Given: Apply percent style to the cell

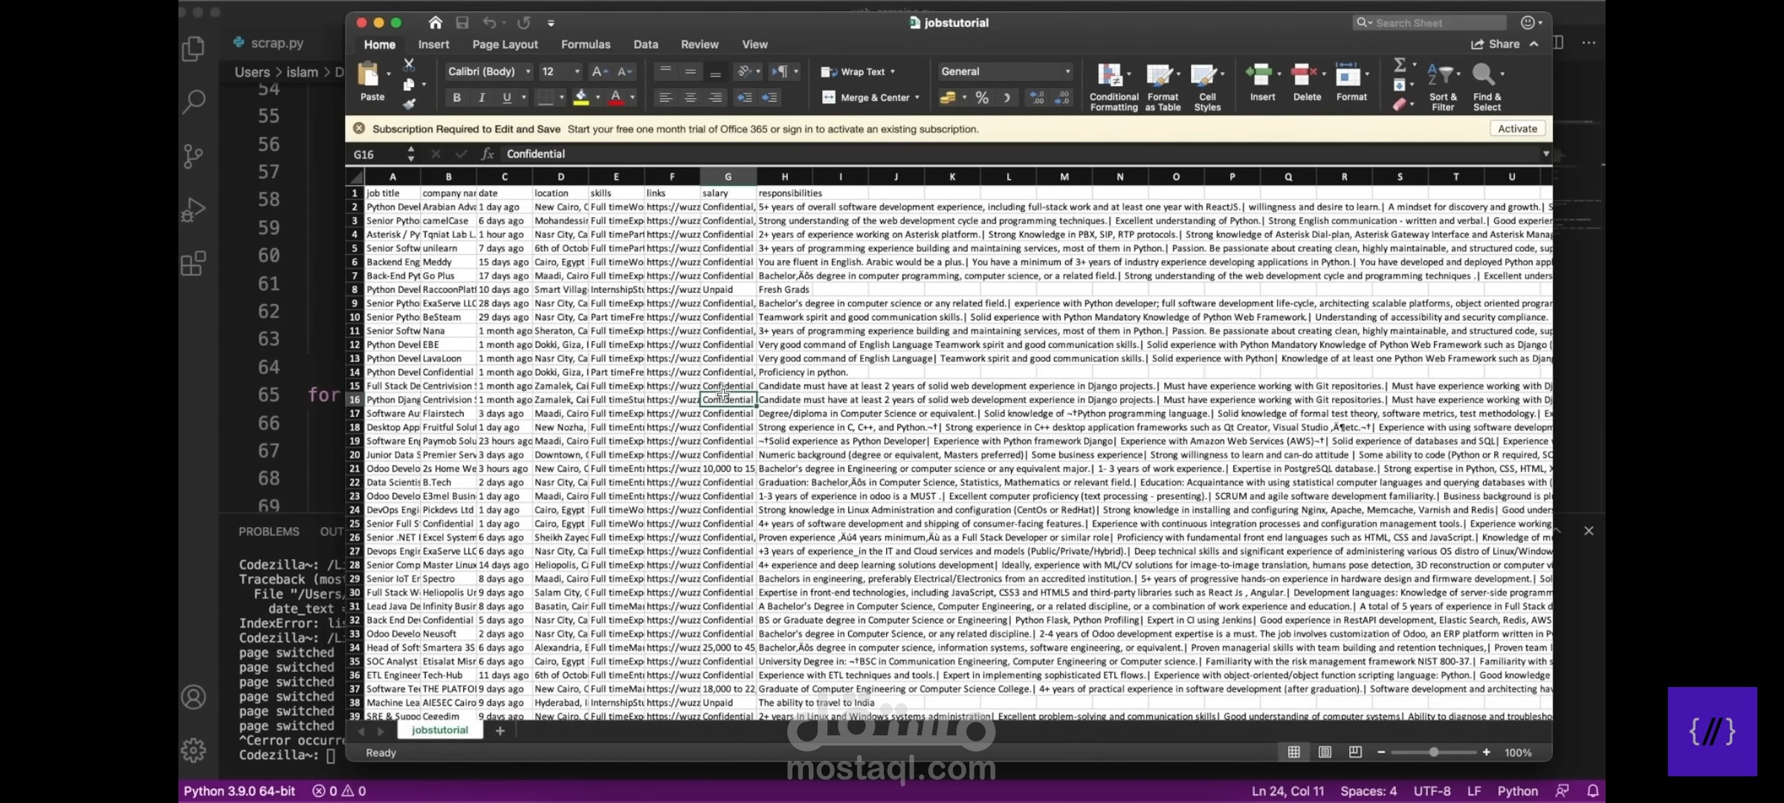Looking at the screenshot, I should tap(982, 97).
